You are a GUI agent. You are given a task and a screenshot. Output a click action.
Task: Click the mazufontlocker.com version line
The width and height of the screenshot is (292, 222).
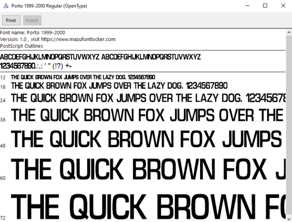point(58,39)
